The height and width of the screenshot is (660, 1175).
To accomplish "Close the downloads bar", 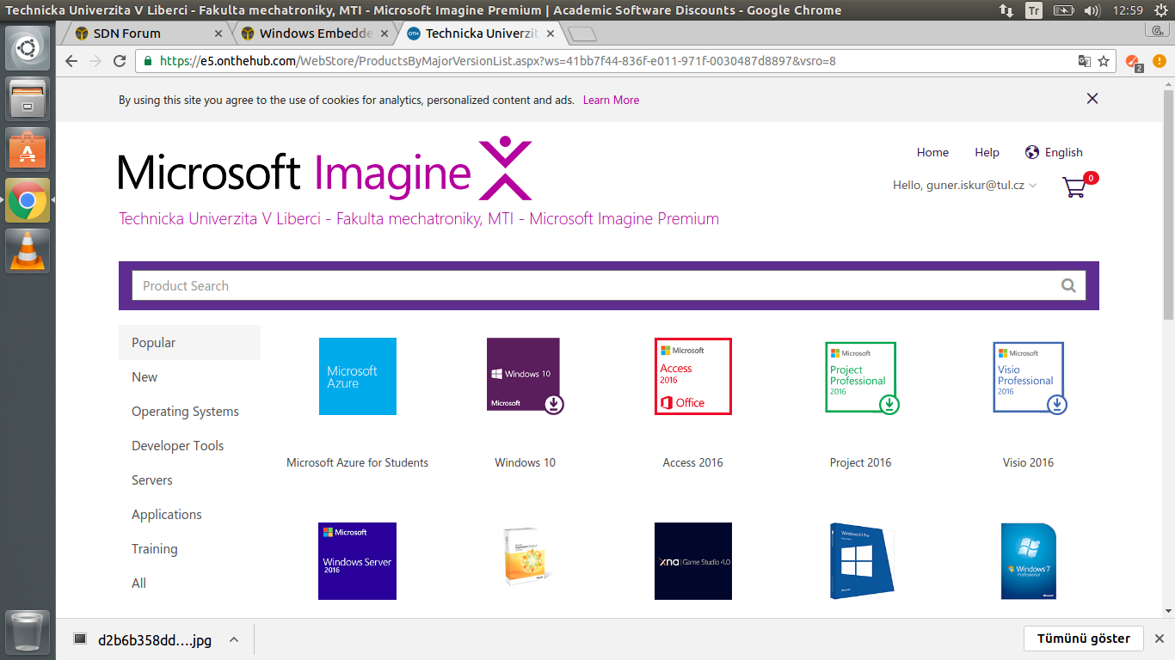I will coord(1159,639).
